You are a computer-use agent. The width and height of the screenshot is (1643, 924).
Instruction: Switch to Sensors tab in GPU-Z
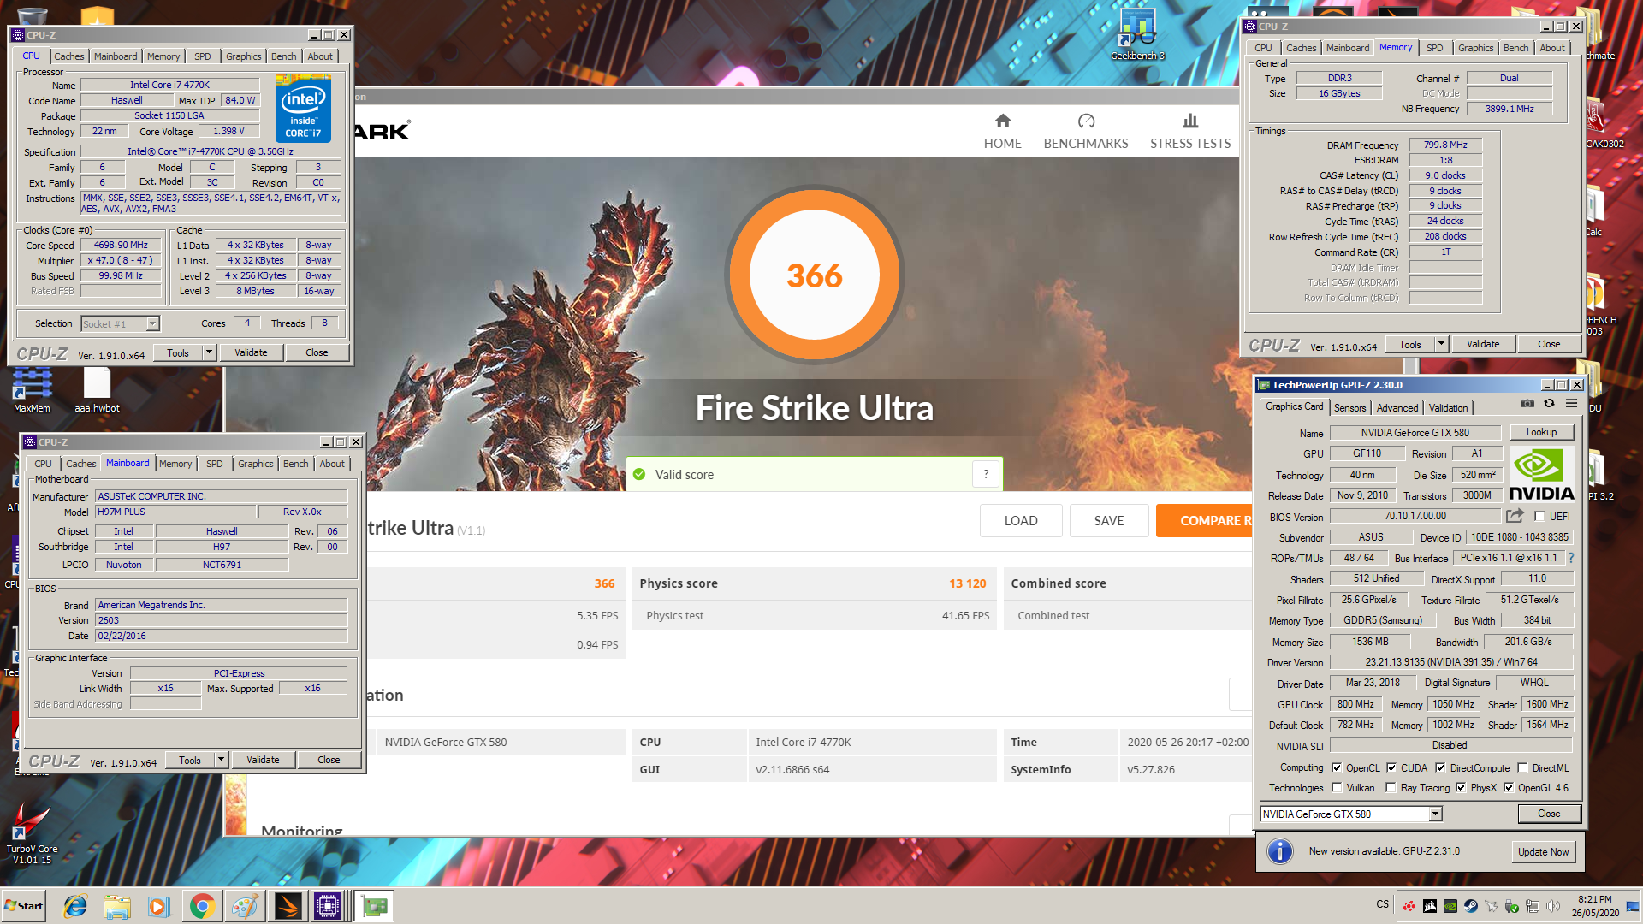[x=1350, y=408]
